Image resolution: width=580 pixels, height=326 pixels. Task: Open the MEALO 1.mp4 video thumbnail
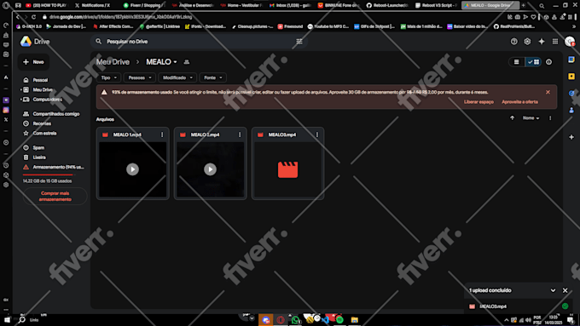coord(133,169)
